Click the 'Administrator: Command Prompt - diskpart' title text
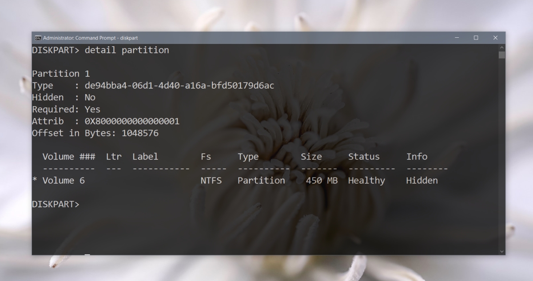Screen dimensions: 533x281 coord(90,38)
